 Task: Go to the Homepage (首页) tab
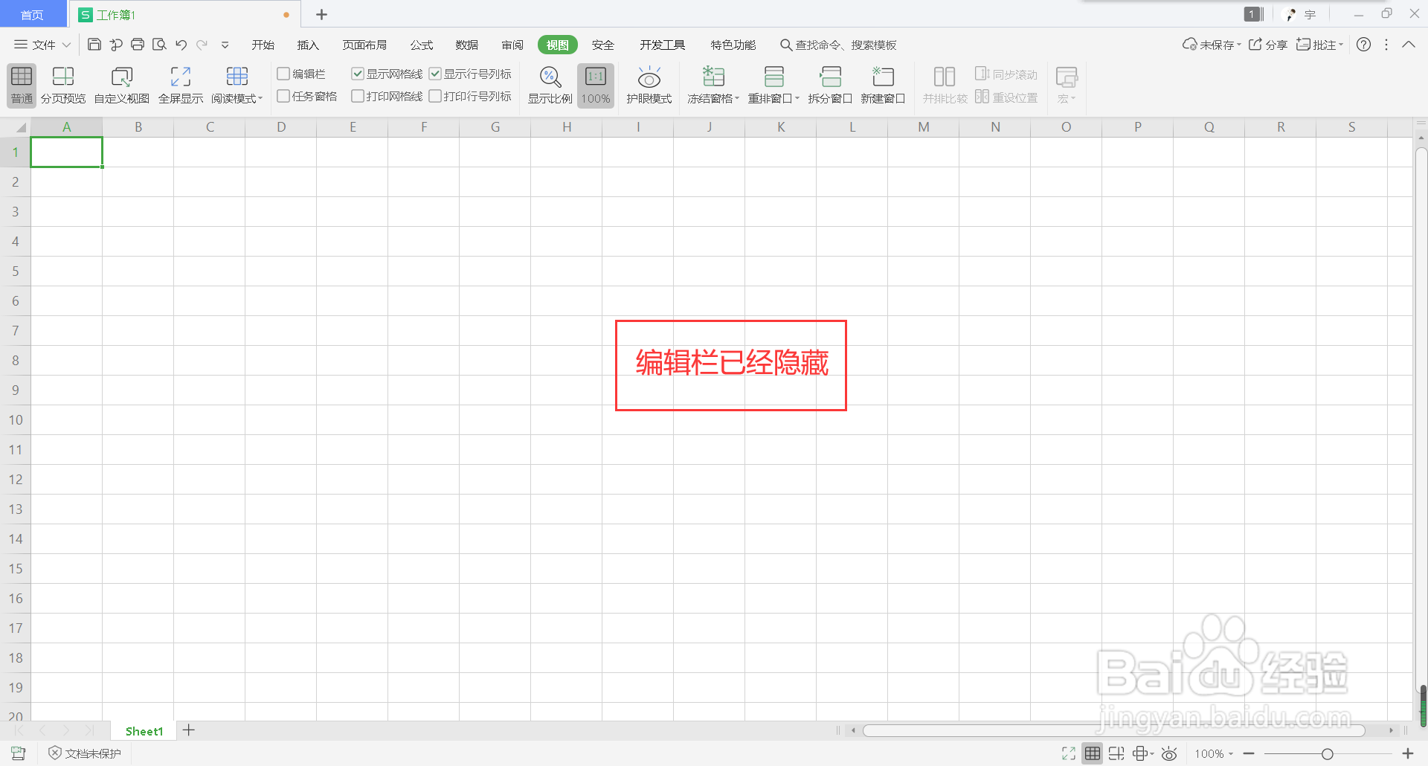(32, 15)
